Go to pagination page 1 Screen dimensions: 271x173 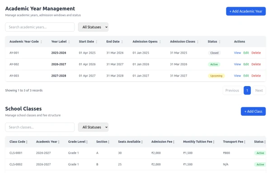(247, 90)
